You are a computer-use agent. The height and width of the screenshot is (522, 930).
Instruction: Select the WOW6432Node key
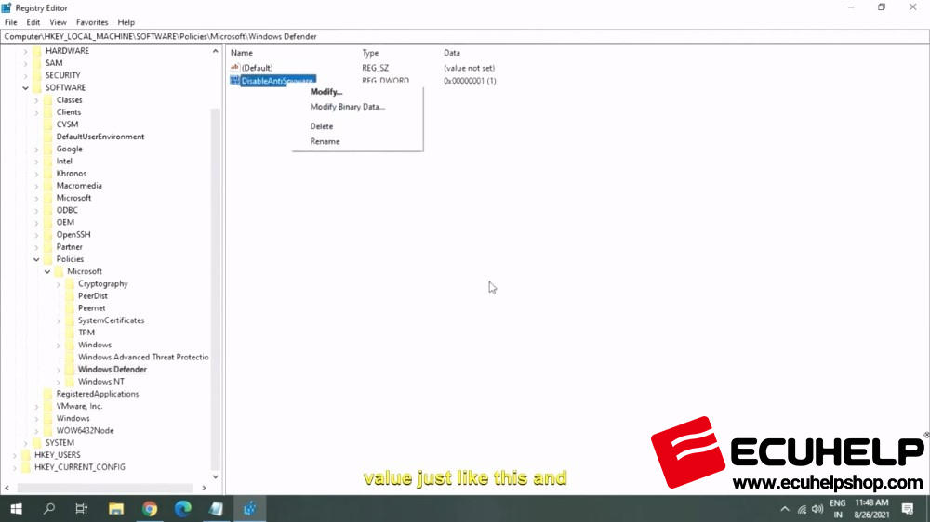click(x=85, y=430)
